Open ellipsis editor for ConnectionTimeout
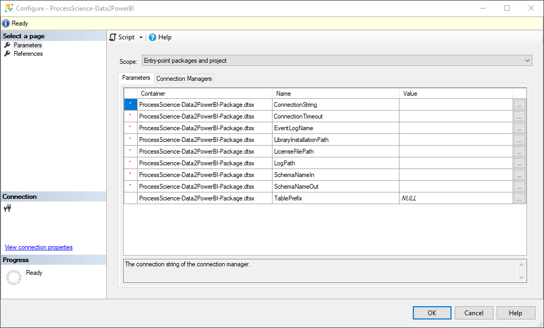Image resolution: width=544 pixels, height=328 pixels. pos(520,116)
